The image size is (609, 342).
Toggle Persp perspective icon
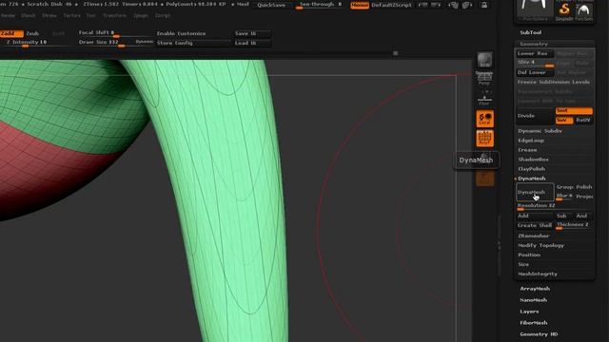click(x=484, y=79)
